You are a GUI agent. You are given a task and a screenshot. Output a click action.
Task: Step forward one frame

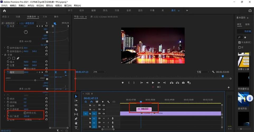pyautogui.click(x=159, y=83)
